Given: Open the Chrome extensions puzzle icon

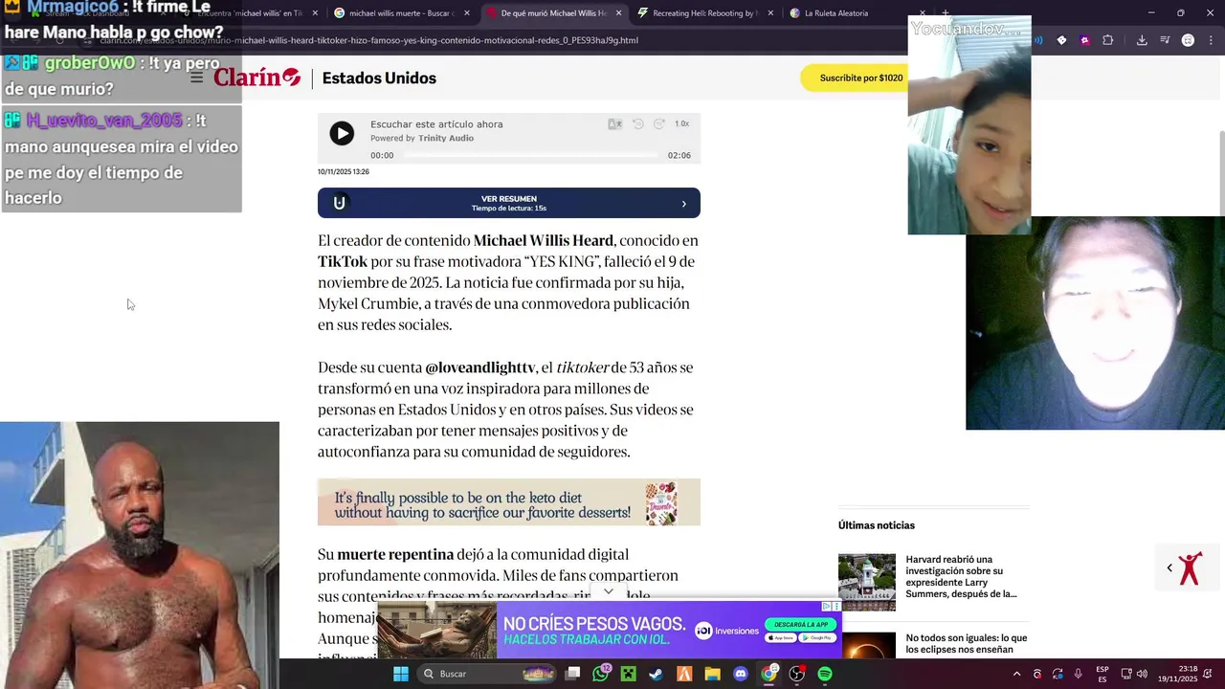Looking at the screenshot, I should click(1107, 40).
